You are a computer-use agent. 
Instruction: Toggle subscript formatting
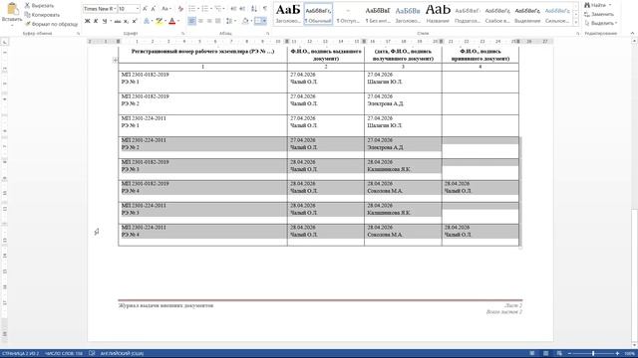tap(127, 21)
